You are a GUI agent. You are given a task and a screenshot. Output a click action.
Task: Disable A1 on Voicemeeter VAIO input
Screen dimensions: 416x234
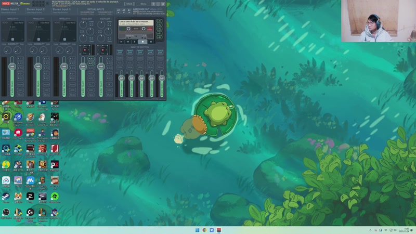[x=91, y=59]
